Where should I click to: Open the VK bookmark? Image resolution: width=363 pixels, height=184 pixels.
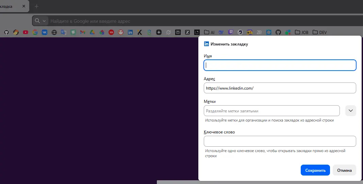(x=45, y=32)
